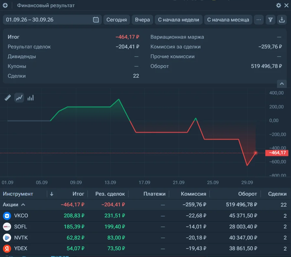Viewport: 291px width, 257px height.
Task: Toggle sort direction arrow in table header
Action: (x=52, y=194)
